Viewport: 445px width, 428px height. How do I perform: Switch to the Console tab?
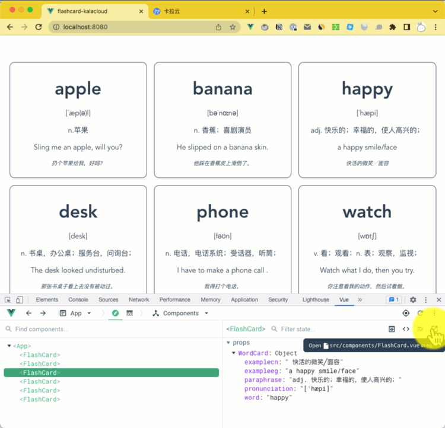(x=78, y=300)
